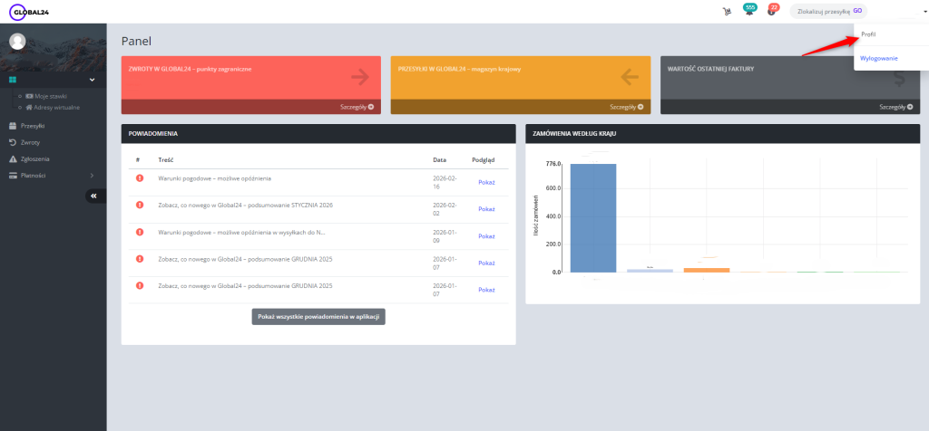Open the shopping cart icon in header
The width and height of the screenshot is (929, 431).
[727, 12]
